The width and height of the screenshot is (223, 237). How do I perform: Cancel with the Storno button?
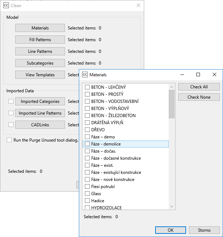click(204, 230)
